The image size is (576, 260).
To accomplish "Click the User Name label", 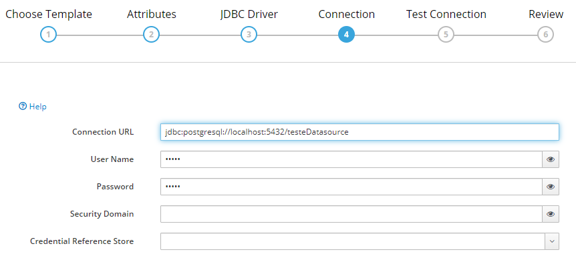I will pos(112,159).
